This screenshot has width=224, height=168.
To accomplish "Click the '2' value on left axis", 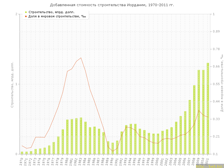I will [16, 14].
